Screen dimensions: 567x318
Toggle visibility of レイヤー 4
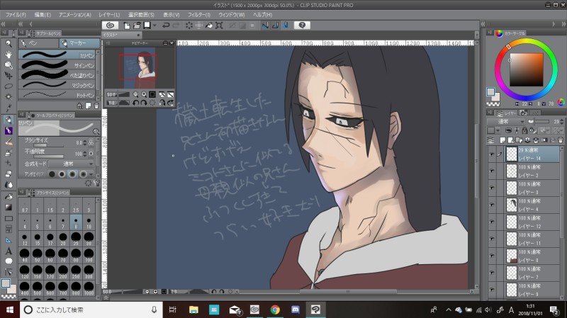point(491,205)
